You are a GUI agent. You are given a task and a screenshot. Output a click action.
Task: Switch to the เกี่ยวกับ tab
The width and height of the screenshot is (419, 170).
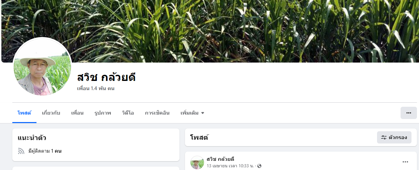click(x=51, y=113)
